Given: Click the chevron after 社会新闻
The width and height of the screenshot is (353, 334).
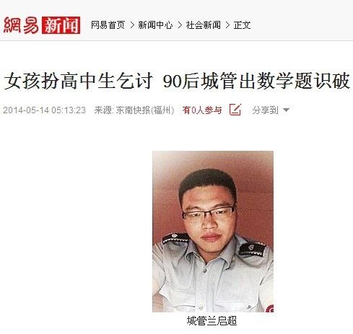Looking at the screenshot, I should 227,25.
